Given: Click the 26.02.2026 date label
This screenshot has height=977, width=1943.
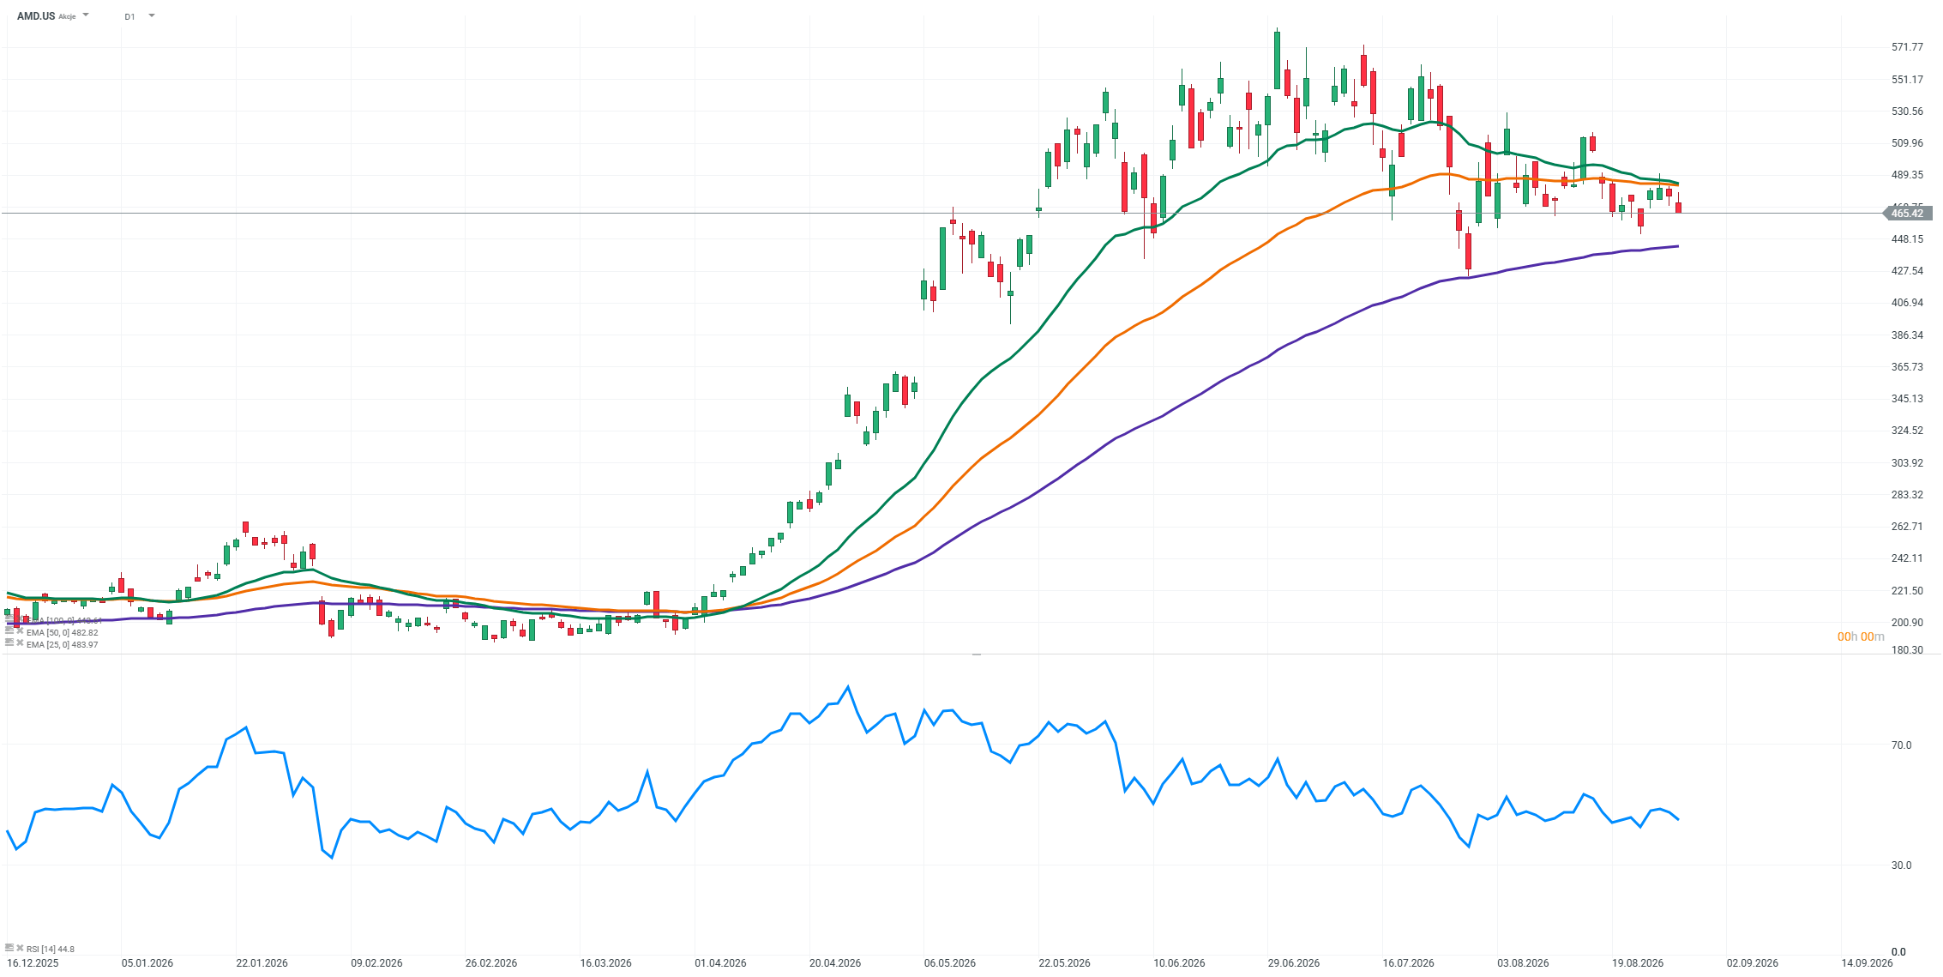Looking at the screenshot, I should (491, 963).
